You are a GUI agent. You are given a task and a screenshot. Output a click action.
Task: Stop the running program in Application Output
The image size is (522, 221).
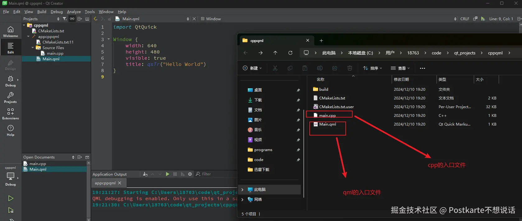coord(175,174)
